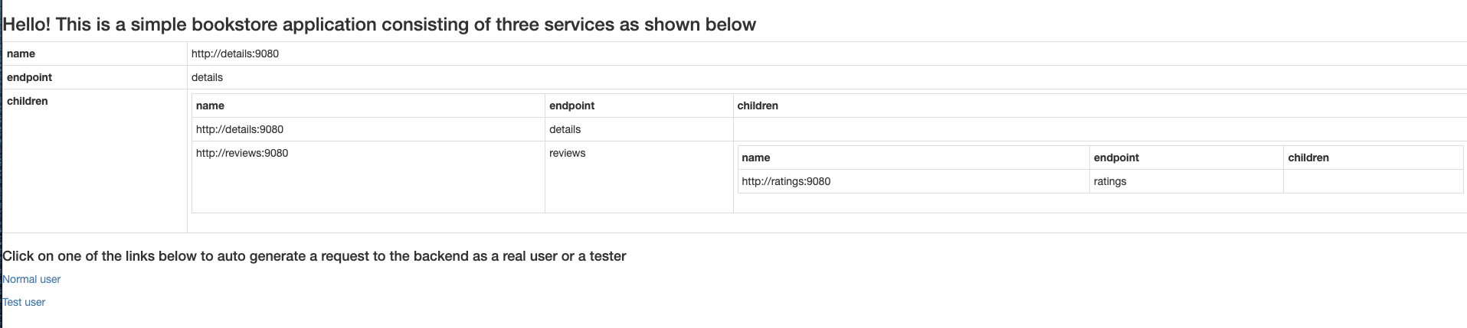Click the top-level 'details' endpoint value
This screenshot has width=1467, height=328.
207,77
